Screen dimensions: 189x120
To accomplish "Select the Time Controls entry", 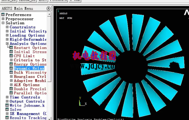I will tap(25, 97).
